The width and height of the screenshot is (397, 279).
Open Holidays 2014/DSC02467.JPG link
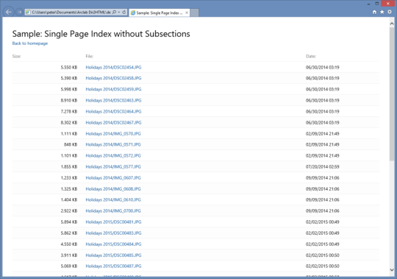113,122
